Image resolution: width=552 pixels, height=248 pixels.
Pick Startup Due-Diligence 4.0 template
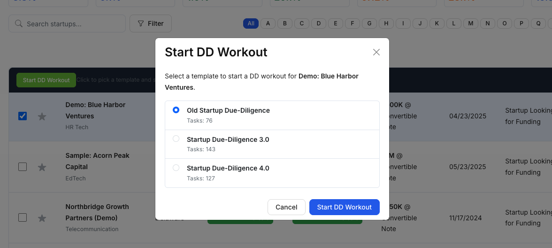[176, 168]
